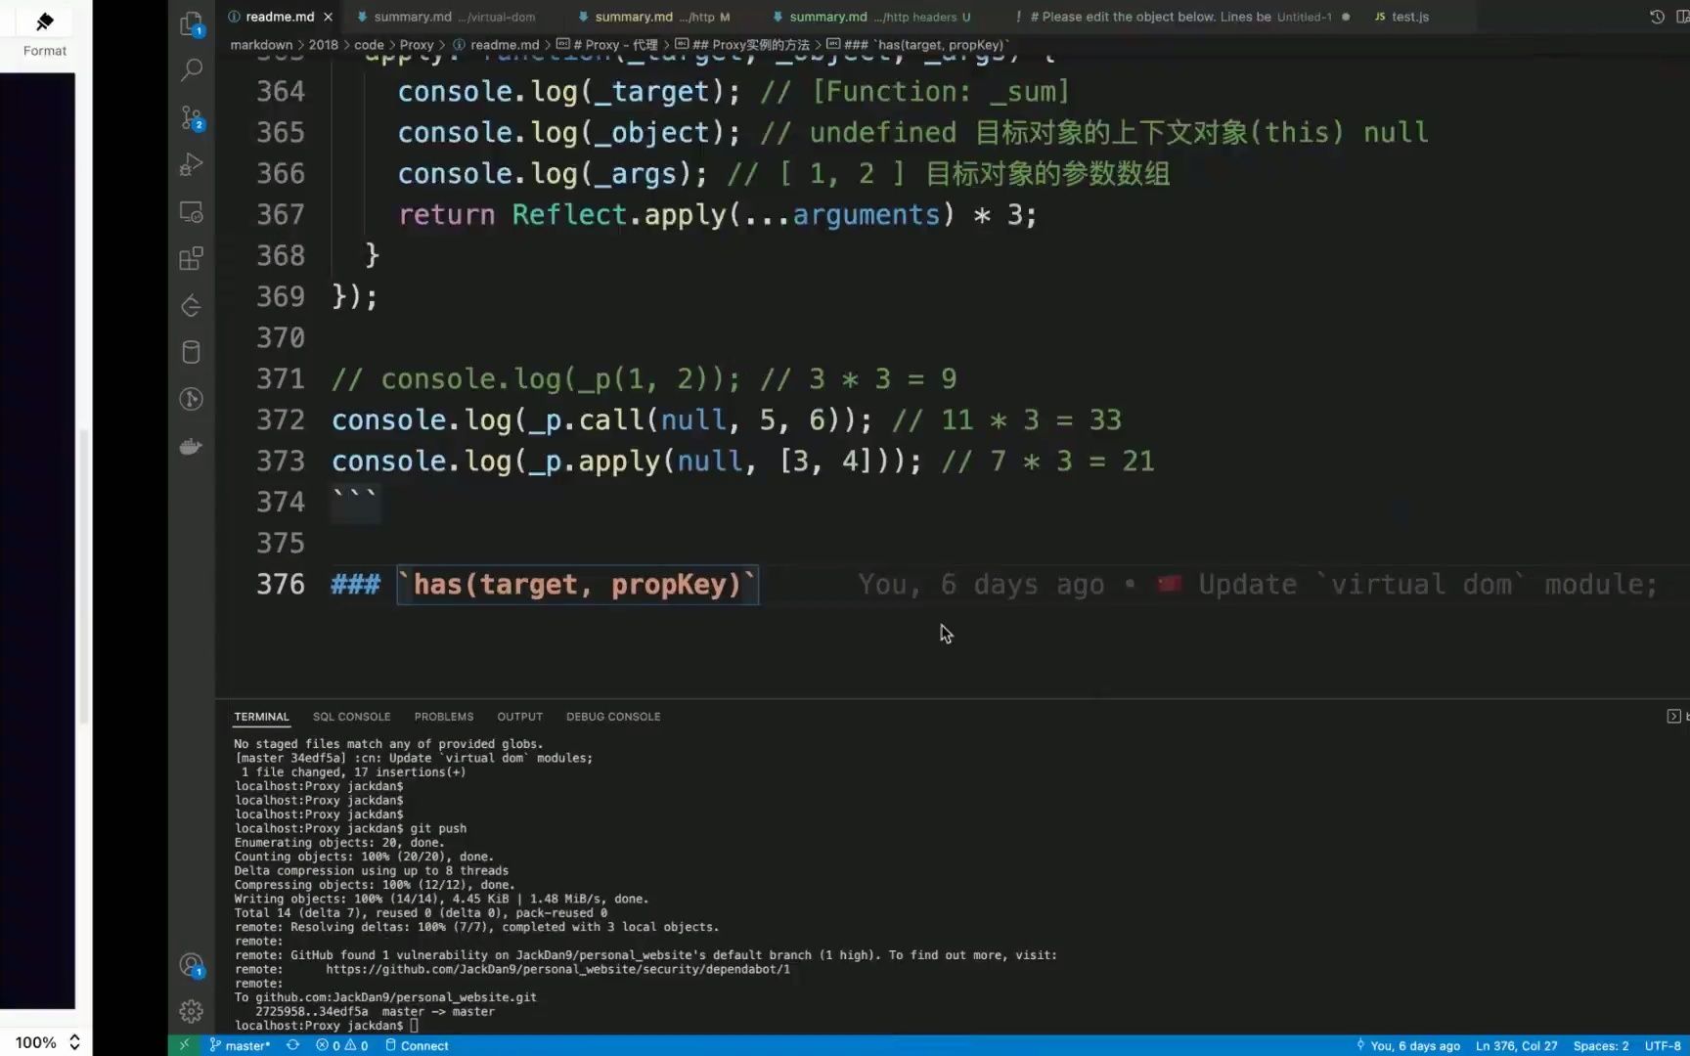Select the DEBUG CONSOLE panel tab
The width and height of the screenshot is (1690, 1056).
(x=613, y=717)
